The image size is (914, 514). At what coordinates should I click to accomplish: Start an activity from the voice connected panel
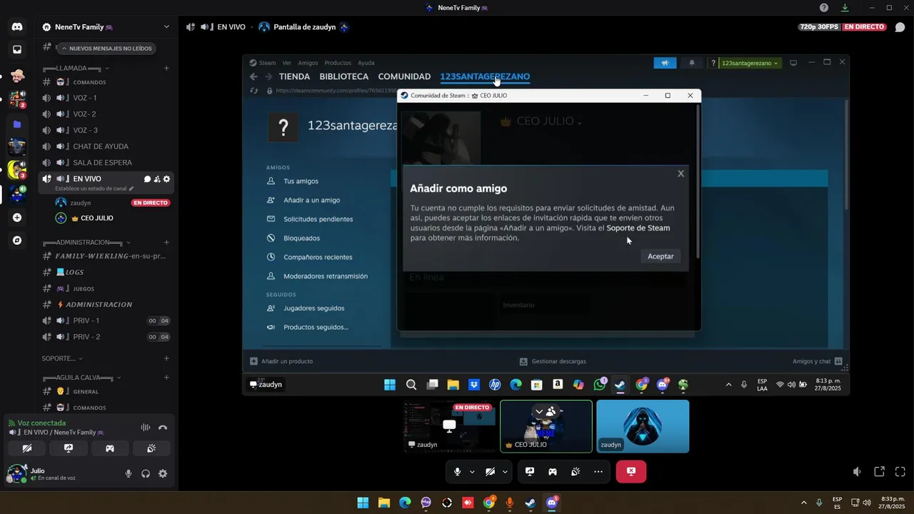pos(110,448)
